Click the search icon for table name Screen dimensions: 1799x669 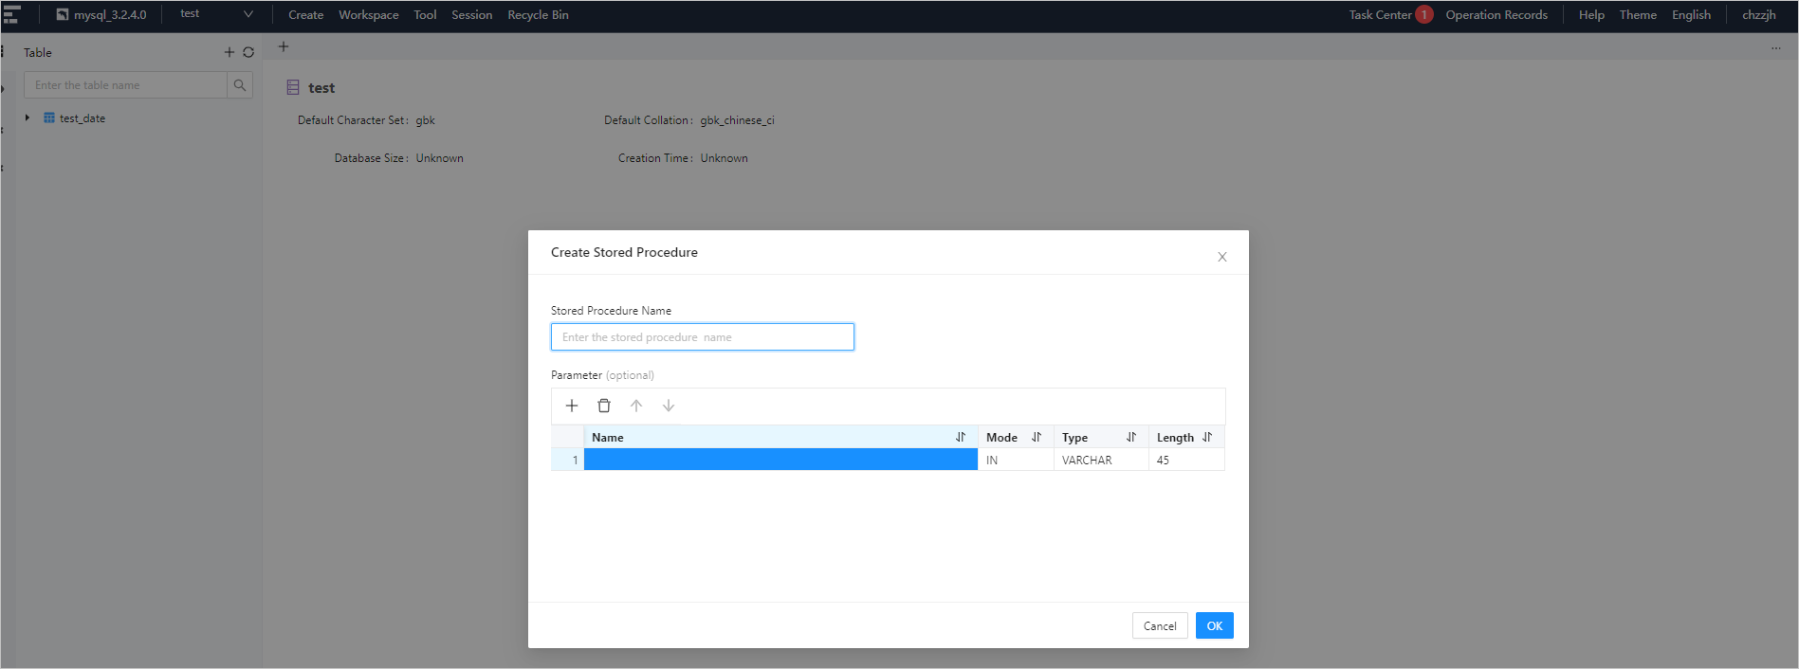[240, 85]
